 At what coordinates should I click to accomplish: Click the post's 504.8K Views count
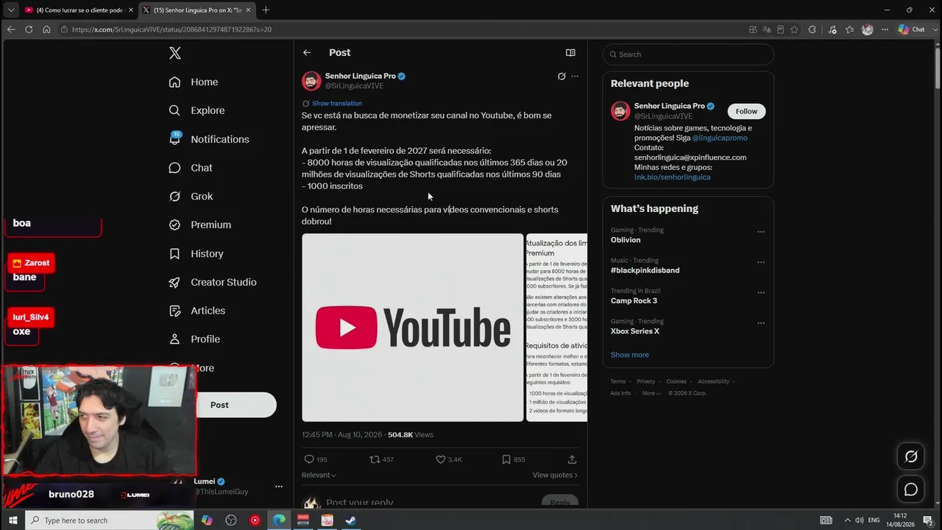point(411,435)
